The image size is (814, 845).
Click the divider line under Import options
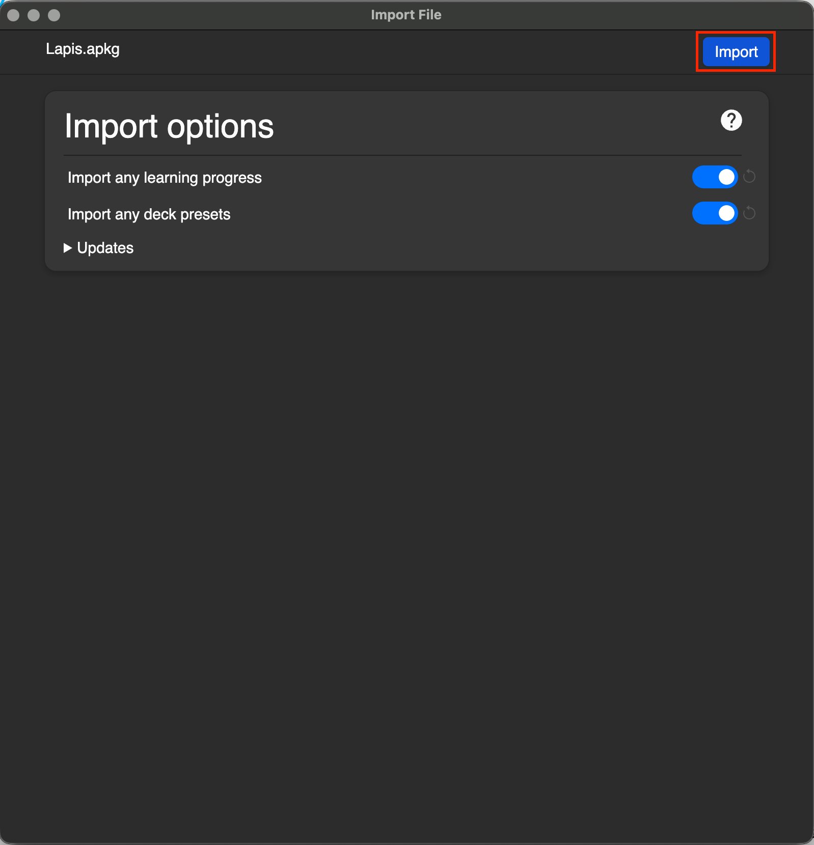click(402, 155)
